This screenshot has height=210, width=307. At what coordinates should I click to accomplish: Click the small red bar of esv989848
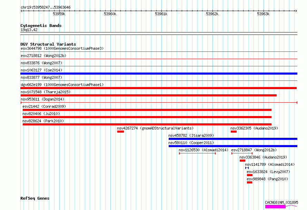point(249,182)
